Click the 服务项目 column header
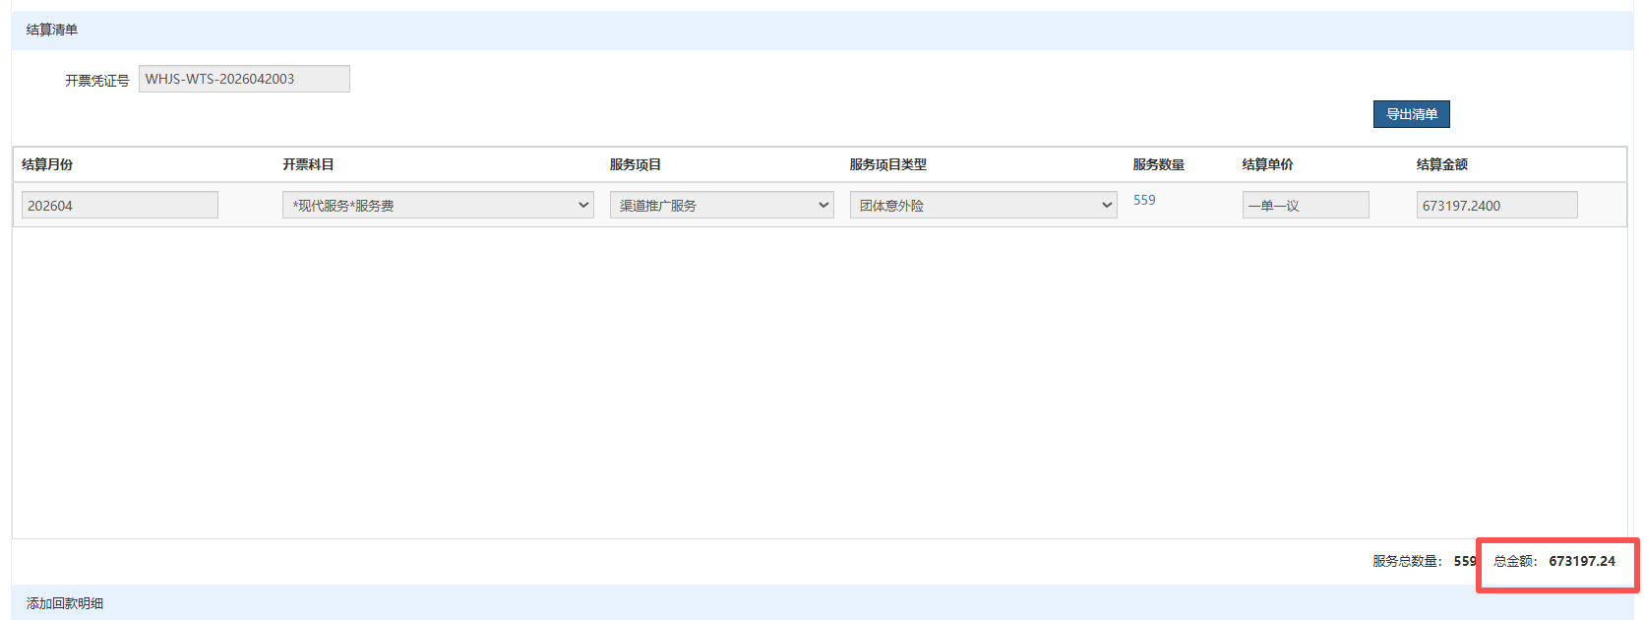This screenshot has width=1644, height=620. click(x=636, y=164)
